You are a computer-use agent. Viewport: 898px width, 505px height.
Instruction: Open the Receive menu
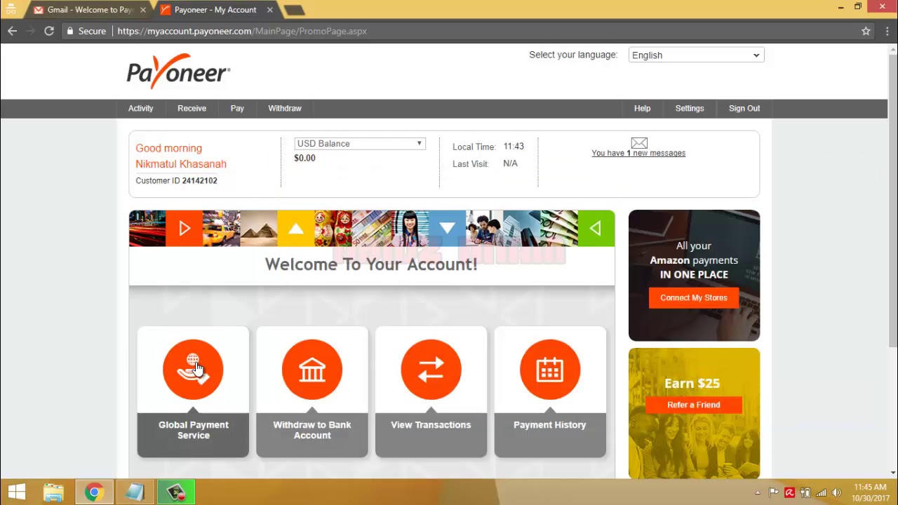pyautogui.click(x=192, y=108)
